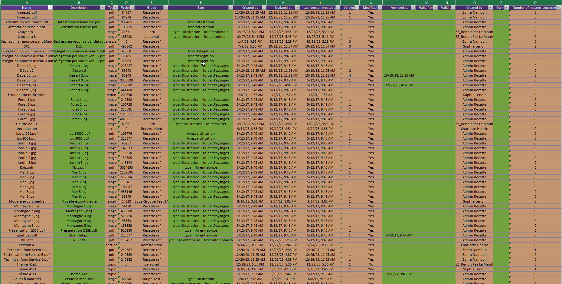Select the column L header letter
The image size is (562, 284).
pyautogui.click(x=399, y=3)
